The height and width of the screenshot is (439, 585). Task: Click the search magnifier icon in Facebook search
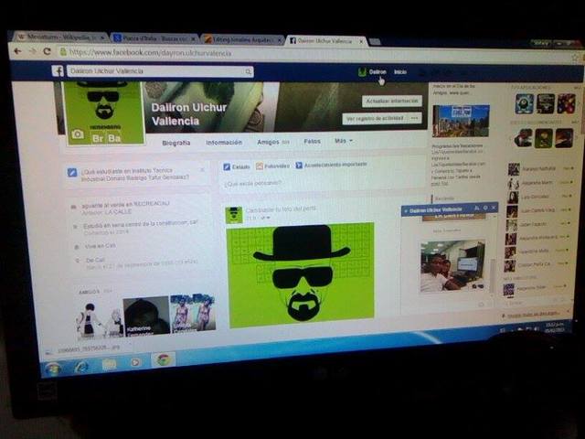point(249,71)
